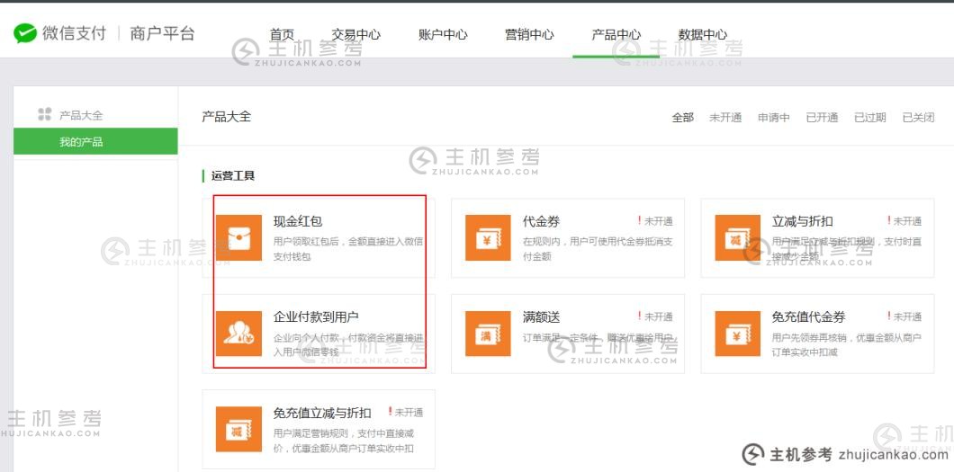The width and height of the screenshot is (954, 472).
Task: Click red exclamation mark on 立减与折扣 card
Action: [x=889, y=221]
